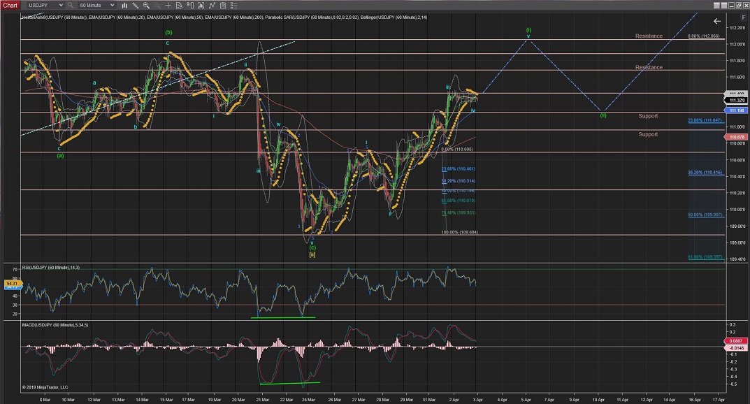Click the lower Support label near 110.90

tap(648, 134)
